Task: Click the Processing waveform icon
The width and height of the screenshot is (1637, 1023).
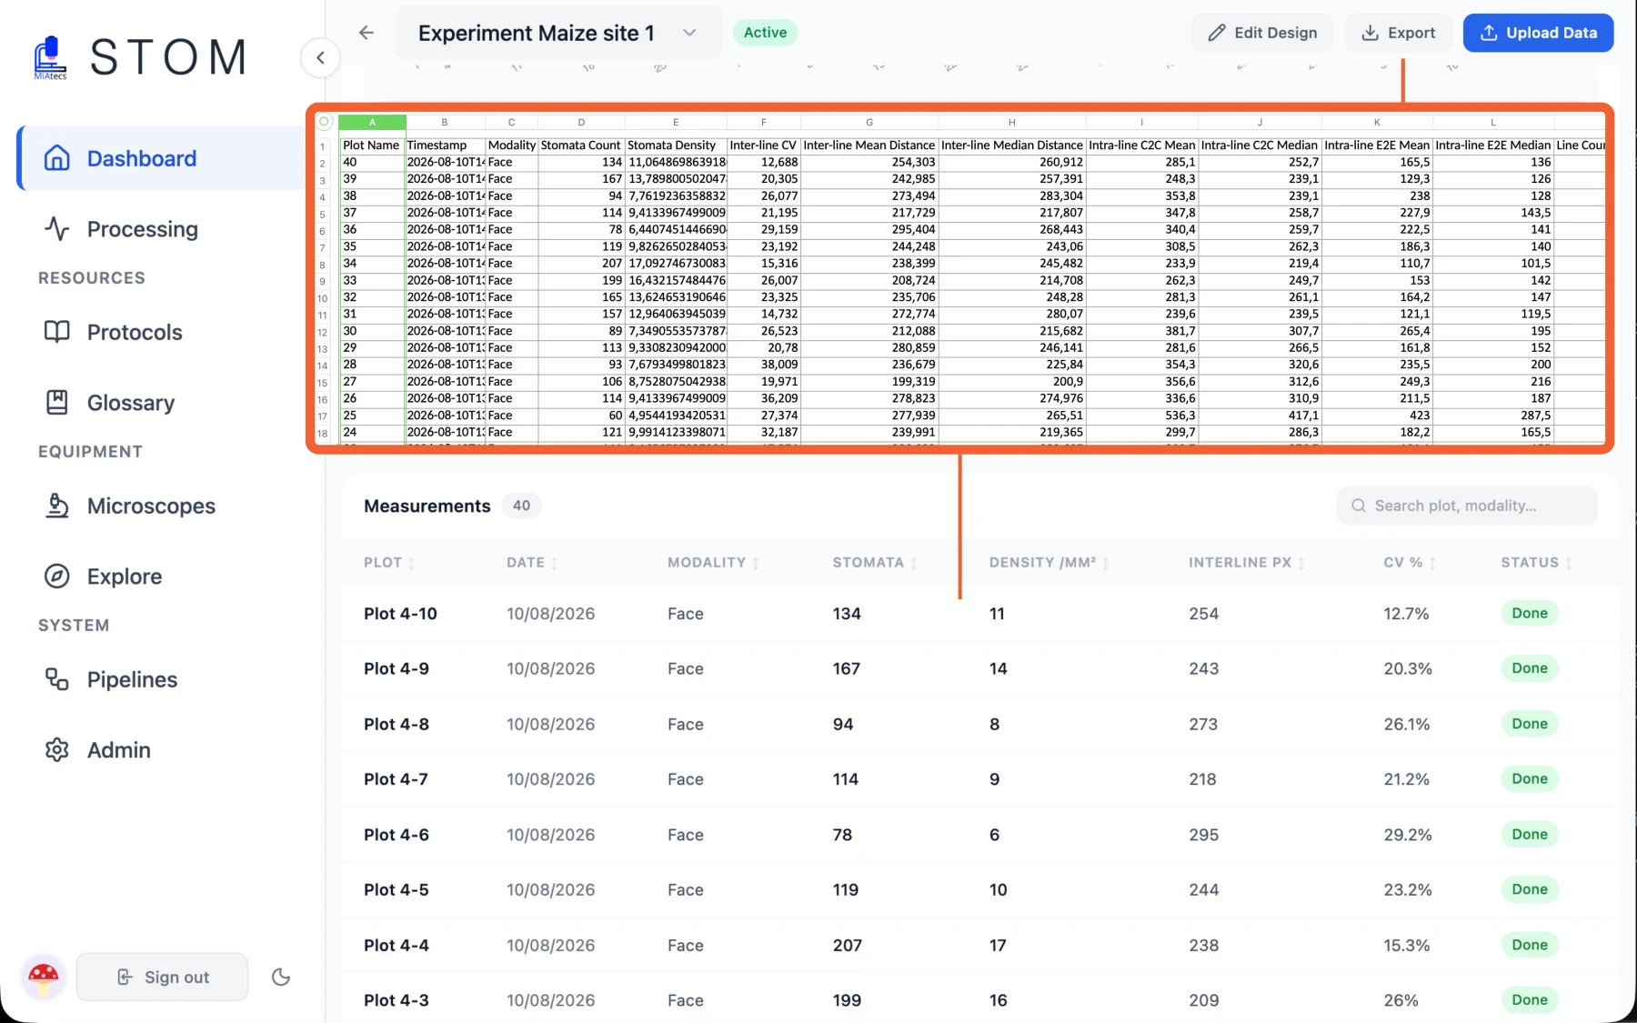Action: click(x=56, y=228)
